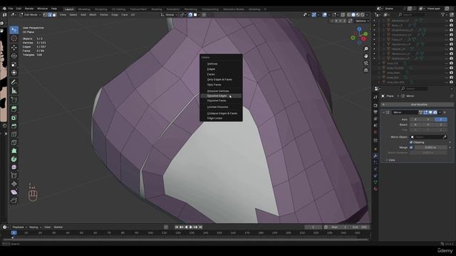Enable edge select mode
The width and height of the screenshot is (456, 256).
50,14
